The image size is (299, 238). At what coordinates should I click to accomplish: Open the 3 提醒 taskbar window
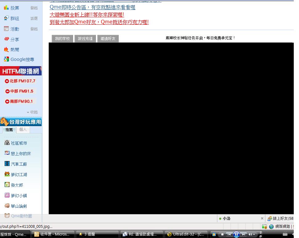click(x=97, y=234)
